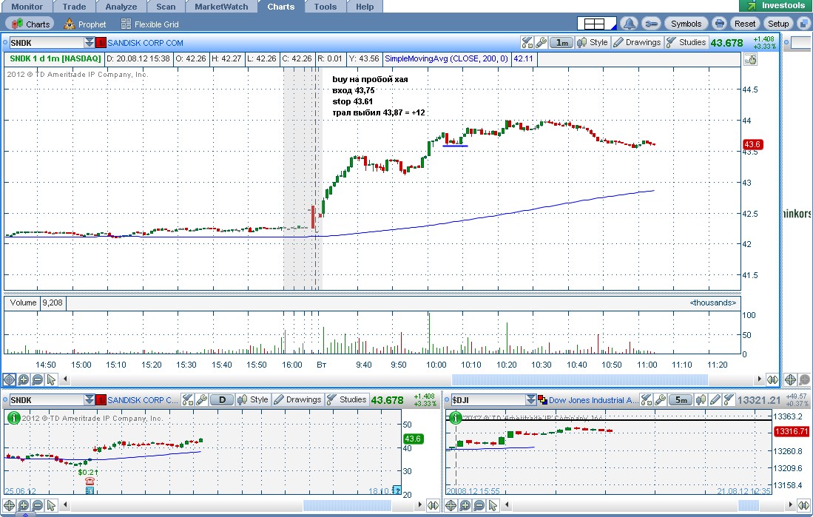Open the 5m timeframe selector
The image size is (813, 517).
click(681, 400)
